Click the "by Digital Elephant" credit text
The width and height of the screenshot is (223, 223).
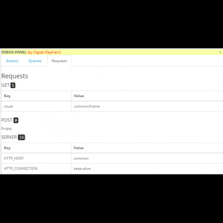(x=44, y=52)
